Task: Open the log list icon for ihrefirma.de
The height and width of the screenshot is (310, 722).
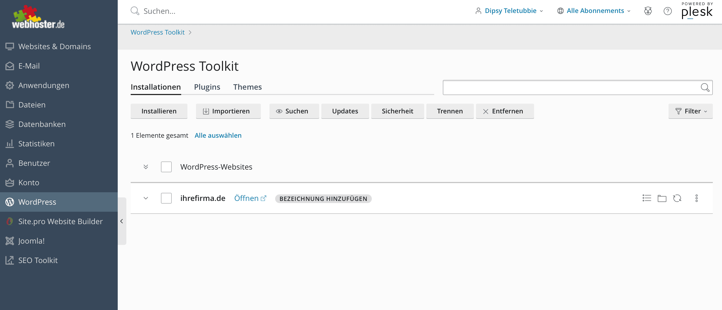Action: [647, 198]
